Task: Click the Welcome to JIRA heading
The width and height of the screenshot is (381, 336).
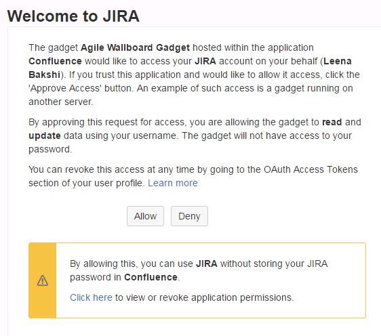Action: (73, 16)
